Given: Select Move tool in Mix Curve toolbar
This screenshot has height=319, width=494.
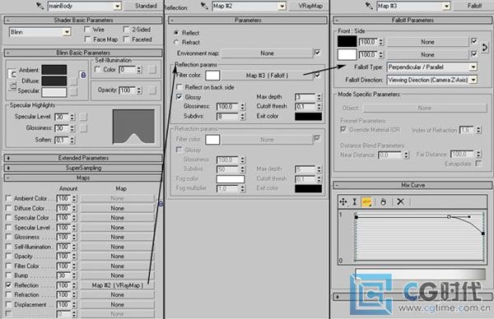Looking at the screenshot, I should click(x=343, y=202).
